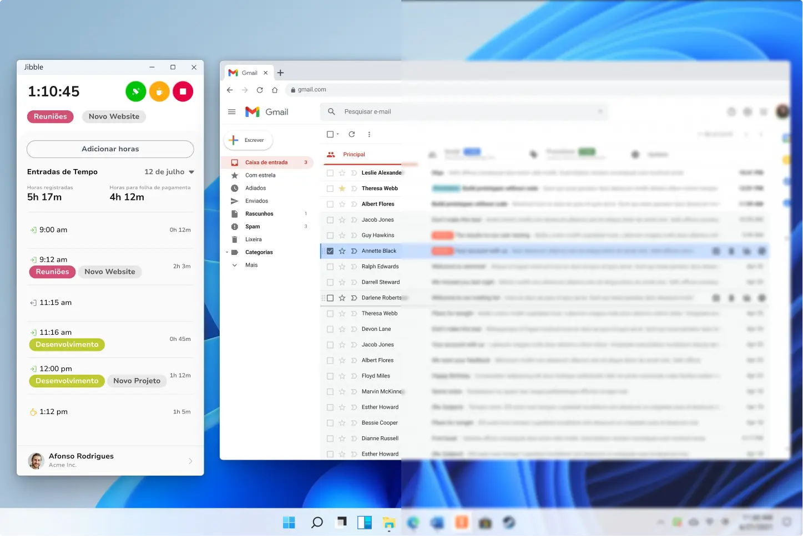Open Widgets from the taskbar
The width and height of the screenshot is (803, 536).
pos(365,522)
